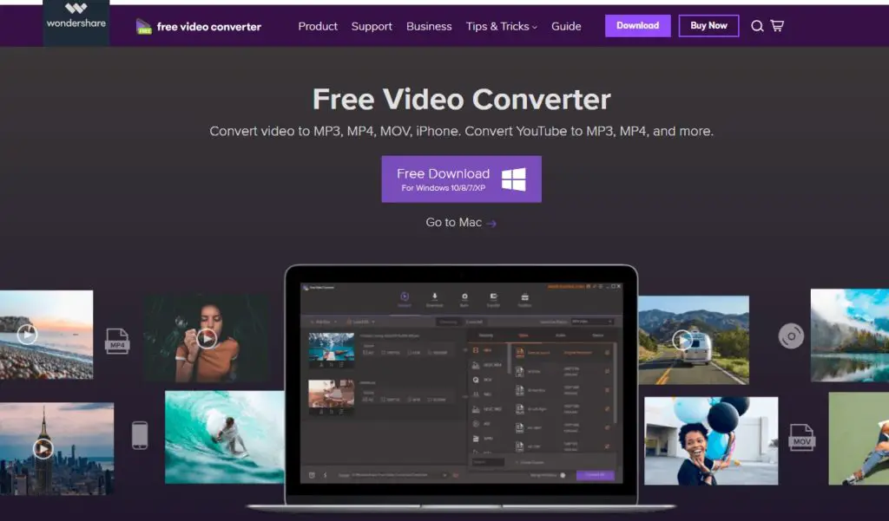Open the Toolbox icon in the converter toolbar

tap(525, 296)
